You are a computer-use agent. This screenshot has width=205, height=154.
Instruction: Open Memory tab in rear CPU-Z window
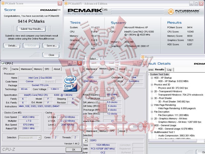(104, 69)
